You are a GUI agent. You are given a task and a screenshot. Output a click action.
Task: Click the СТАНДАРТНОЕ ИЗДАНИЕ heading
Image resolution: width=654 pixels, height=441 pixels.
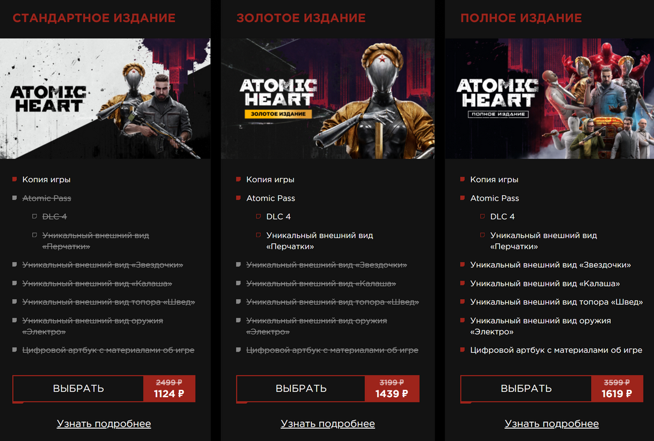94,18
